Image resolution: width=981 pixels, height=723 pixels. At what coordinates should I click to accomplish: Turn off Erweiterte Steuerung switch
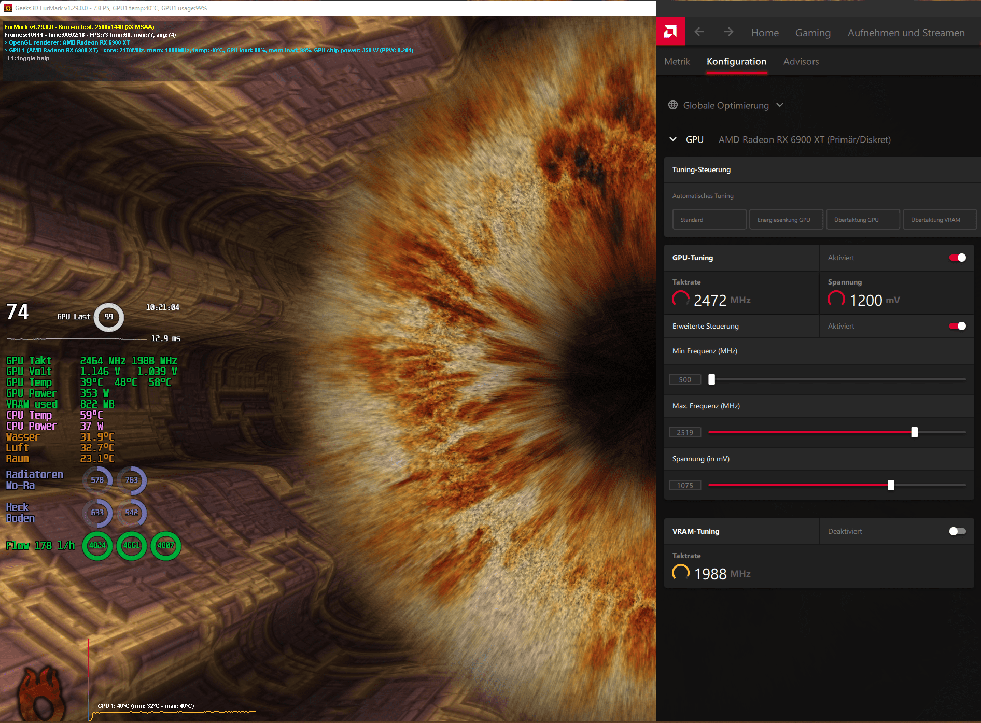tap(957, 326)
